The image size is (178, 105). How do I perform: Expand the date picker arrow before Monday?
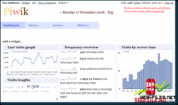point(61,13)
